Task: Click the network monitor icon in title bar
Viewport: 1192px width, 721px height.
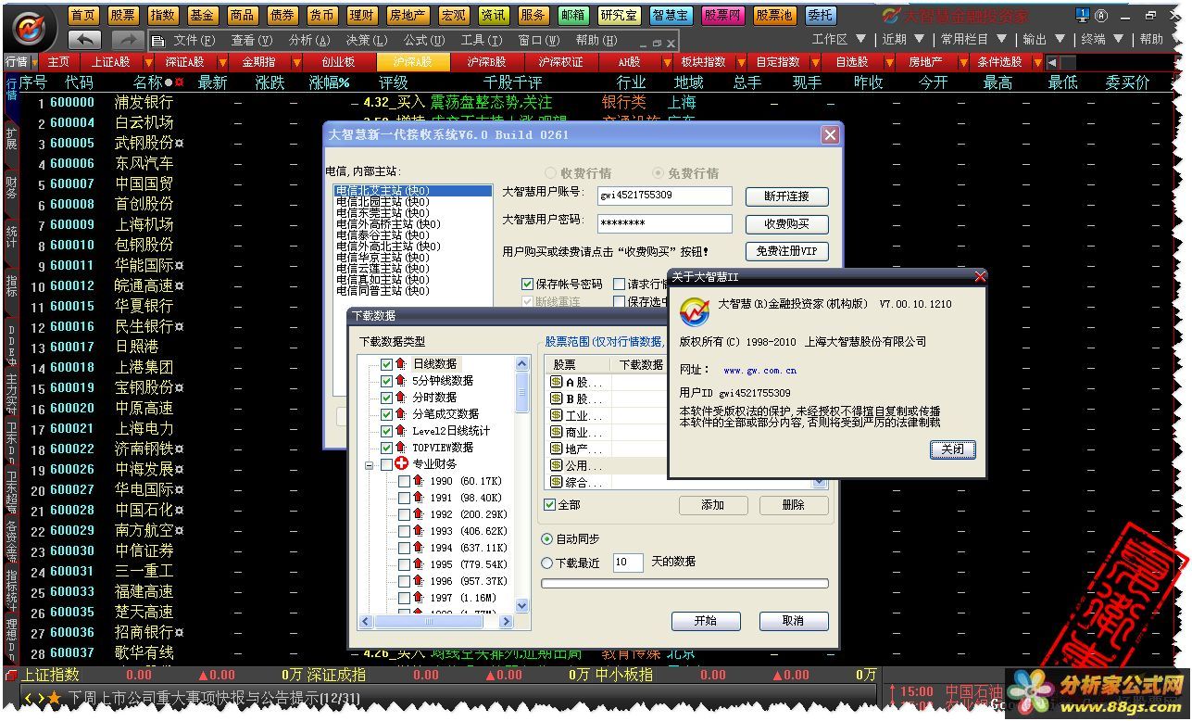Action: (1083, 15)
